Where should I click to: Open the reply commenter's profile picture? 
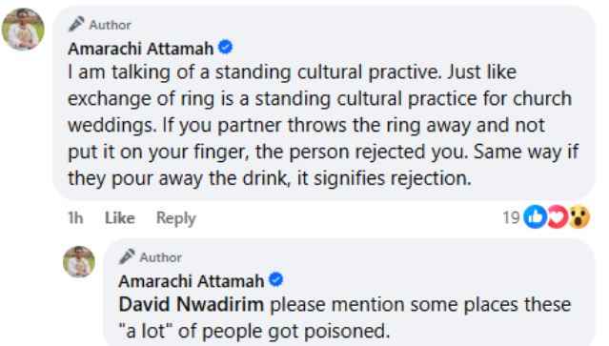pos(79,261)
